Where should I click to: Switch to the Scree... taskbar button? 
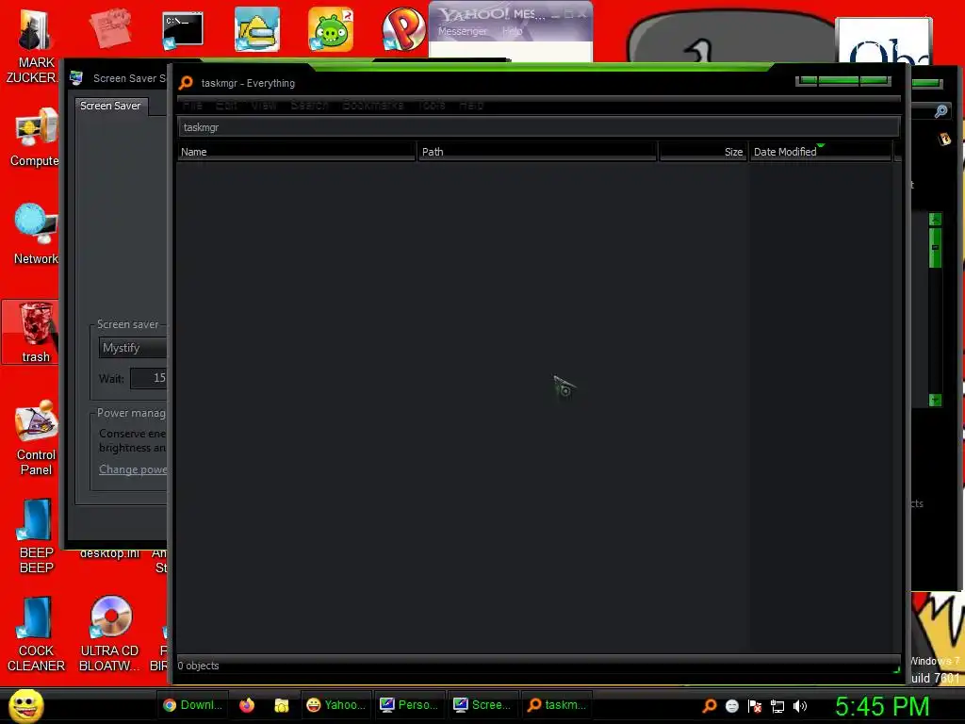point(483,705)
